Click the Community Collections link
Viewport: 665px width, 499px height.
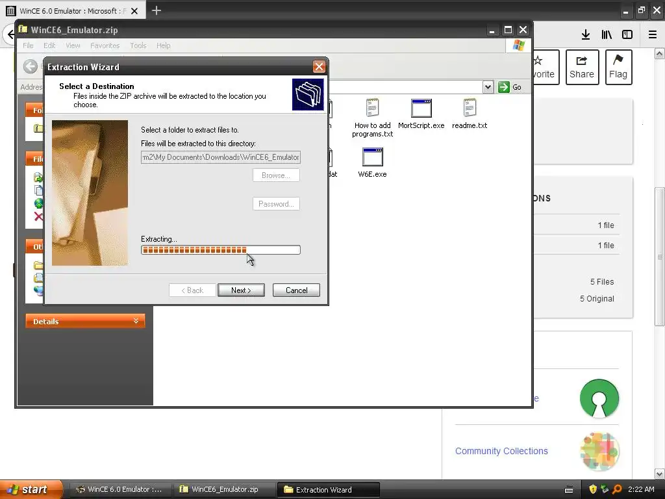pos(501,451)
